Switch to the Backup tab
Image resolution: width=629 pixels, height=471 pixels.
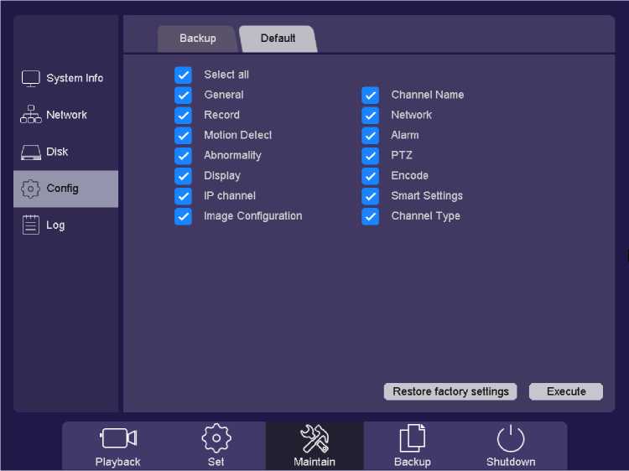coord(198,39)
